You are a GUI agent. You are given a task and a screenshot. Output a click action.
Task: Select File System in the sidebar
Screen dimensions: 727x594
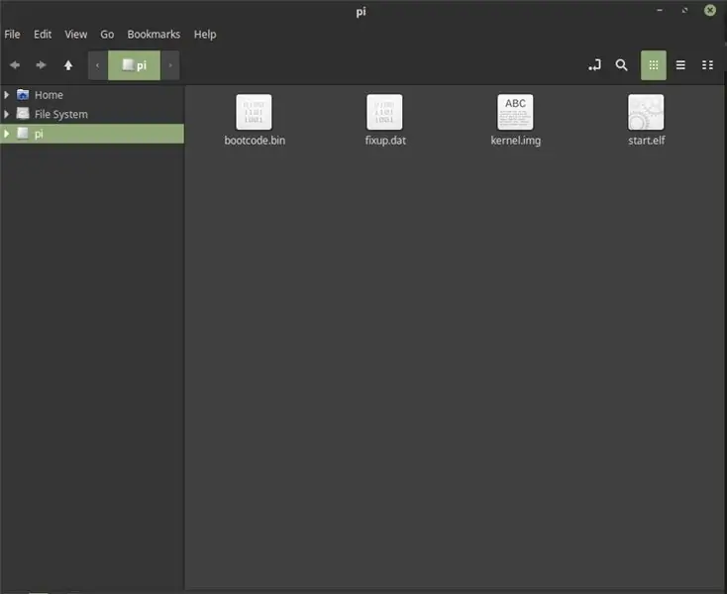pyautogui.click(x=92, y=114)
